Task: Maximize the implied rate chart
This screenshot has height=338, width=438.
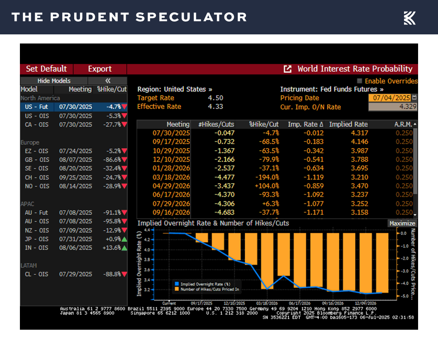Action: point(402,223)
